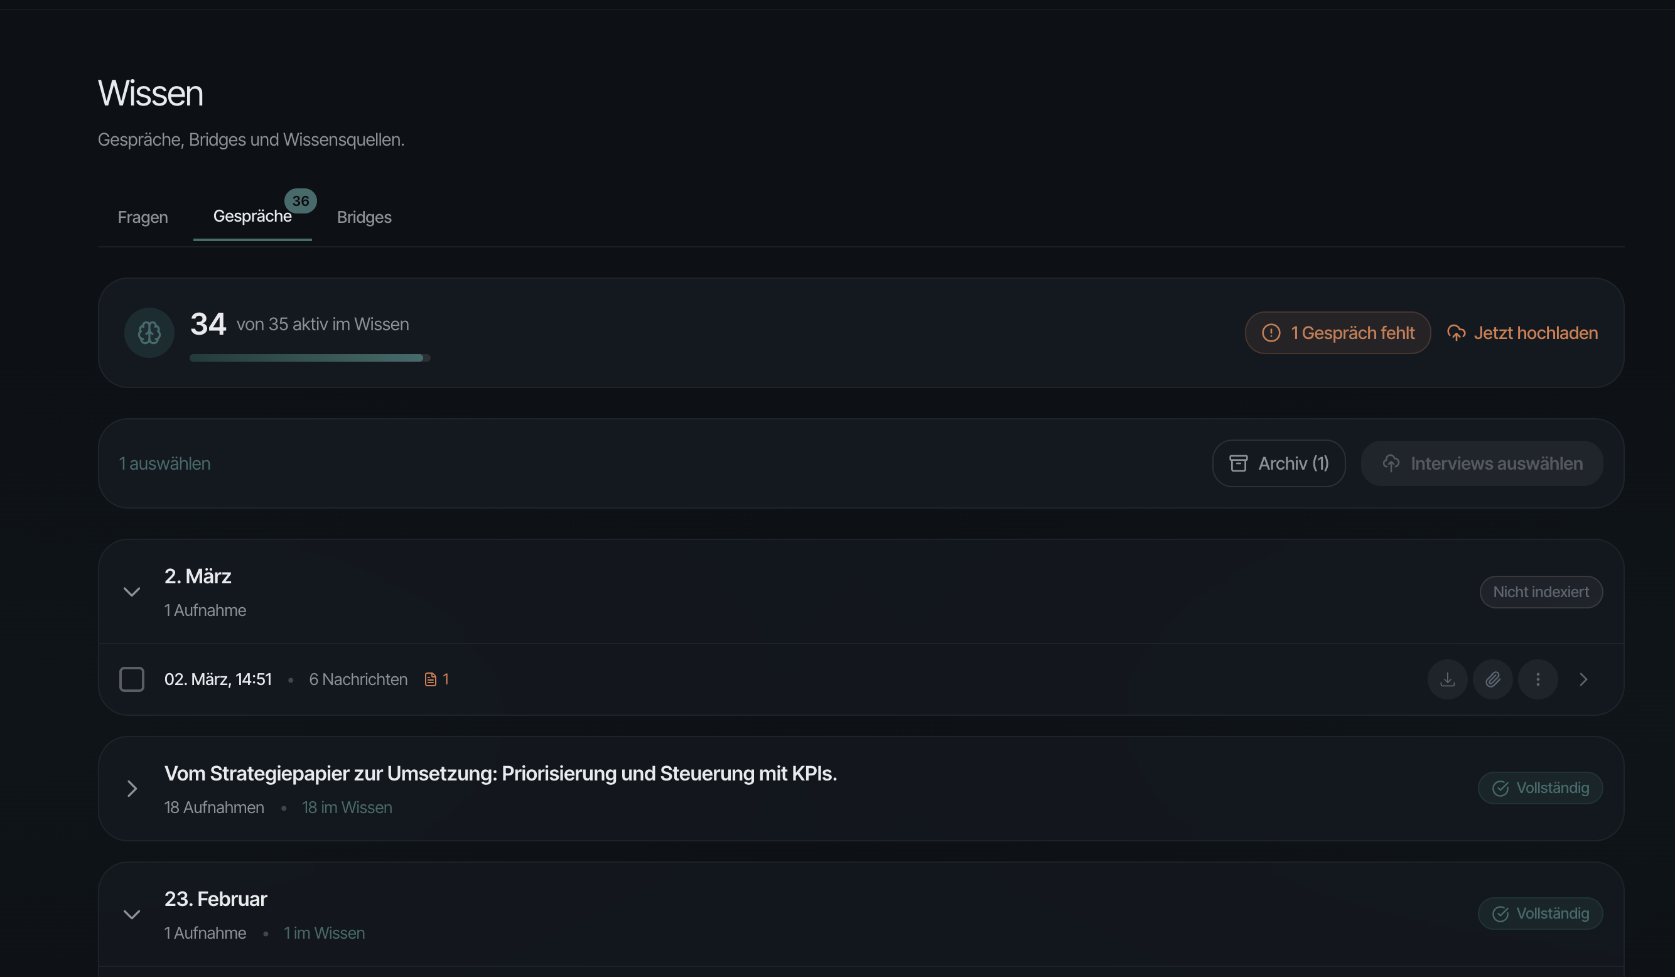The height and width of the screenshot is (977, 1675).
Task: Click the 1 auswählen link
Action: pyautogui.click(x=164, y=463)
